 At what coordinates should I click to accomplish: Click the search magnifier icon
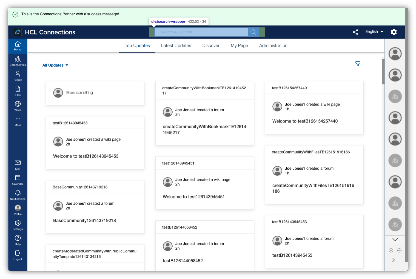pyautogui.click(x=253, y=32)
